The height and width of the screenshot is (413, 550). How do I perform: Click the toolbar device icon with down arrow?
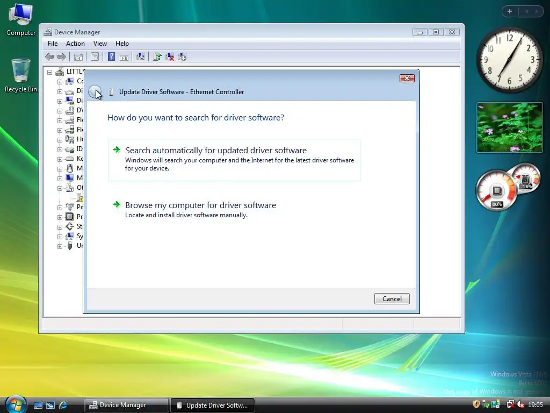(x=182, y=56)
